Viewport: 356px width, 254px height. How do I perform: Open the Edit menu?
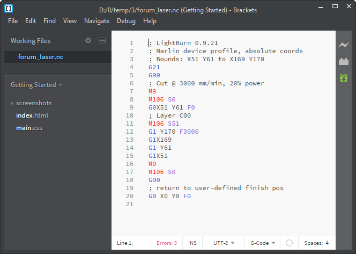point(31,21)
